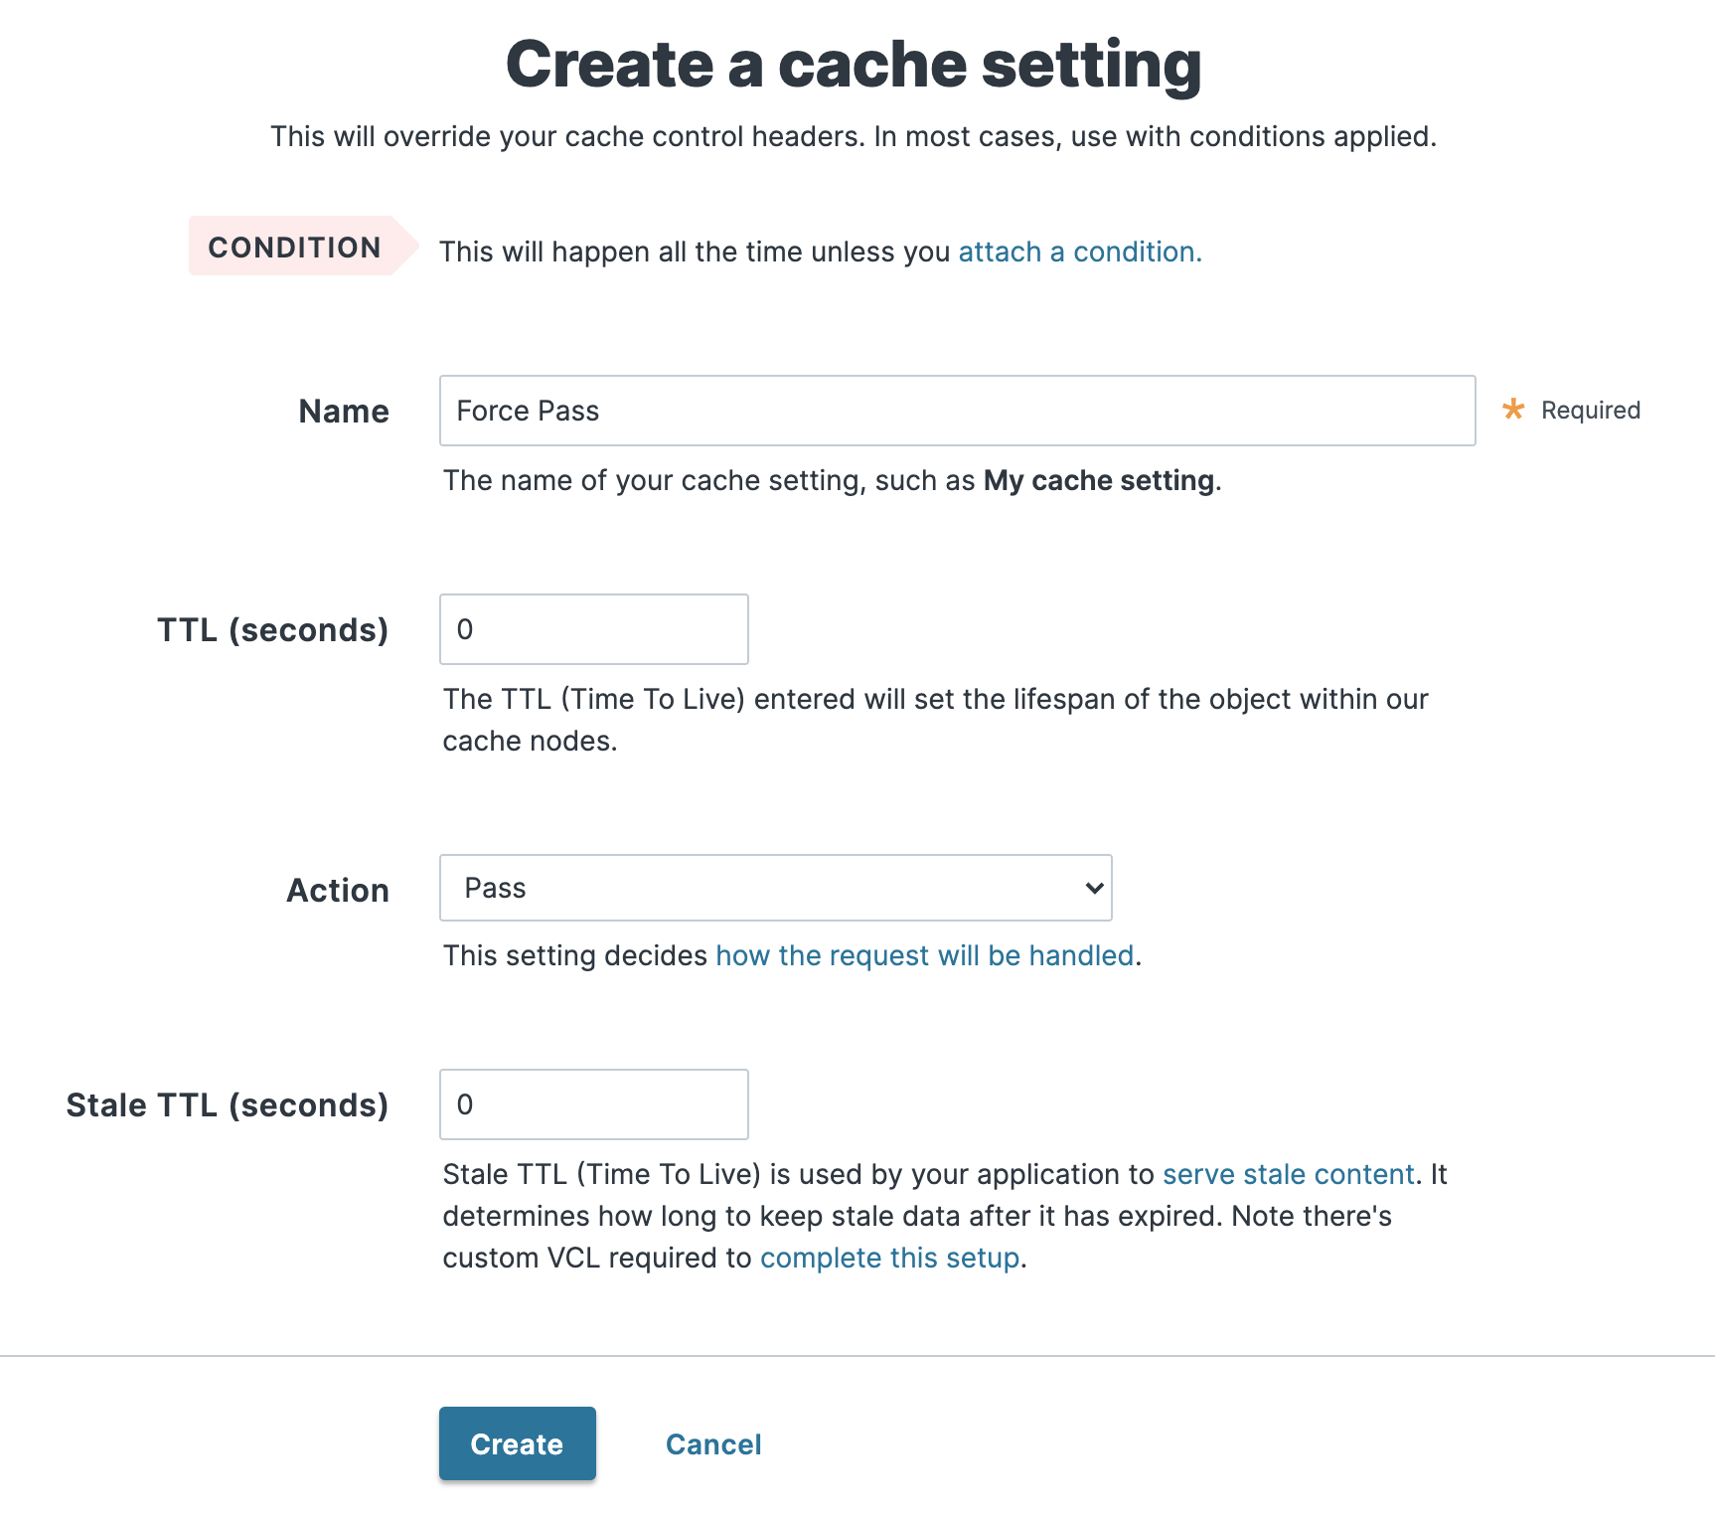Open the Action dropdown
Screen dimensions: 1715x1521
[x=775, y=888]
